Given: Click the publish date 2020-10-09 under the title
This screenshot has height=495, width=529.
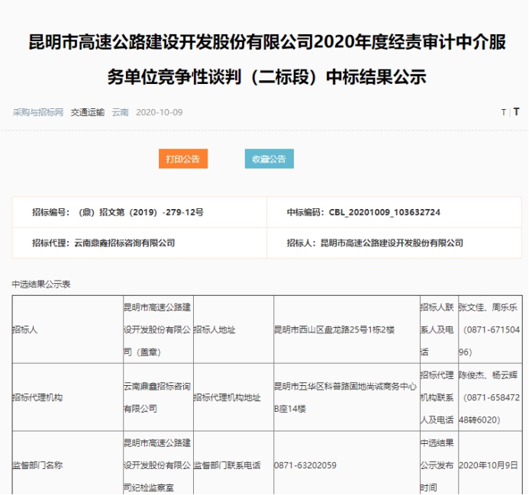Looking at the screenshot, I should (x=159, y=112).
